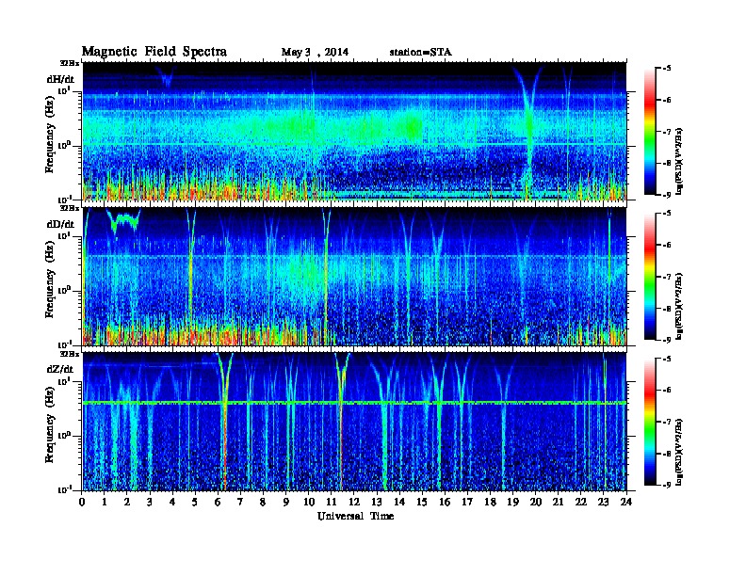746x576 pixels.
Task: Click the dZ/dt spectrogram plot area
Action: pyautogui.click(x=354, y=422)
